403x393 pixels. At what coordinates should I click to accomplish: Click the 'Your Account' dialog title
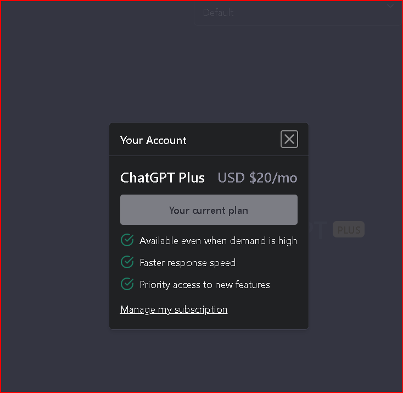153,140
